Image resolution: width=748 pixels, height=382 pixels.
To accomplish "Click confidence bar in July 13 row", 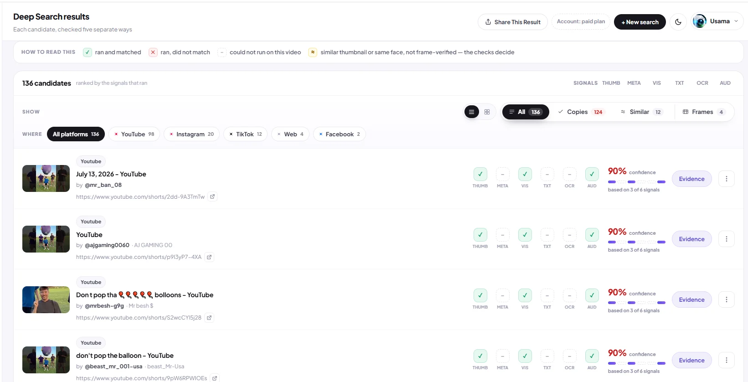I will (637, 182).
